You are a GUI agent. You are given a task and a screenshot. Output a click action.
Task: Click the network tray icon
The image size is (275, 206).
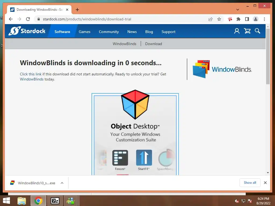(243, 201)
